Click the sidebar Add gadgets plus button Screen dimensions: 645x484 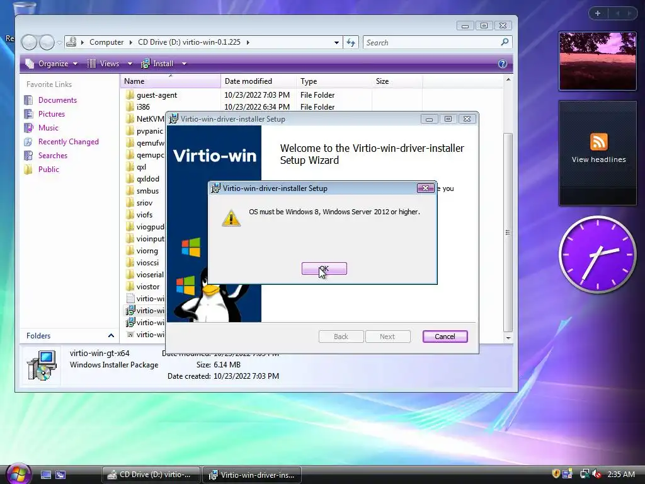[x=598, y=13]
